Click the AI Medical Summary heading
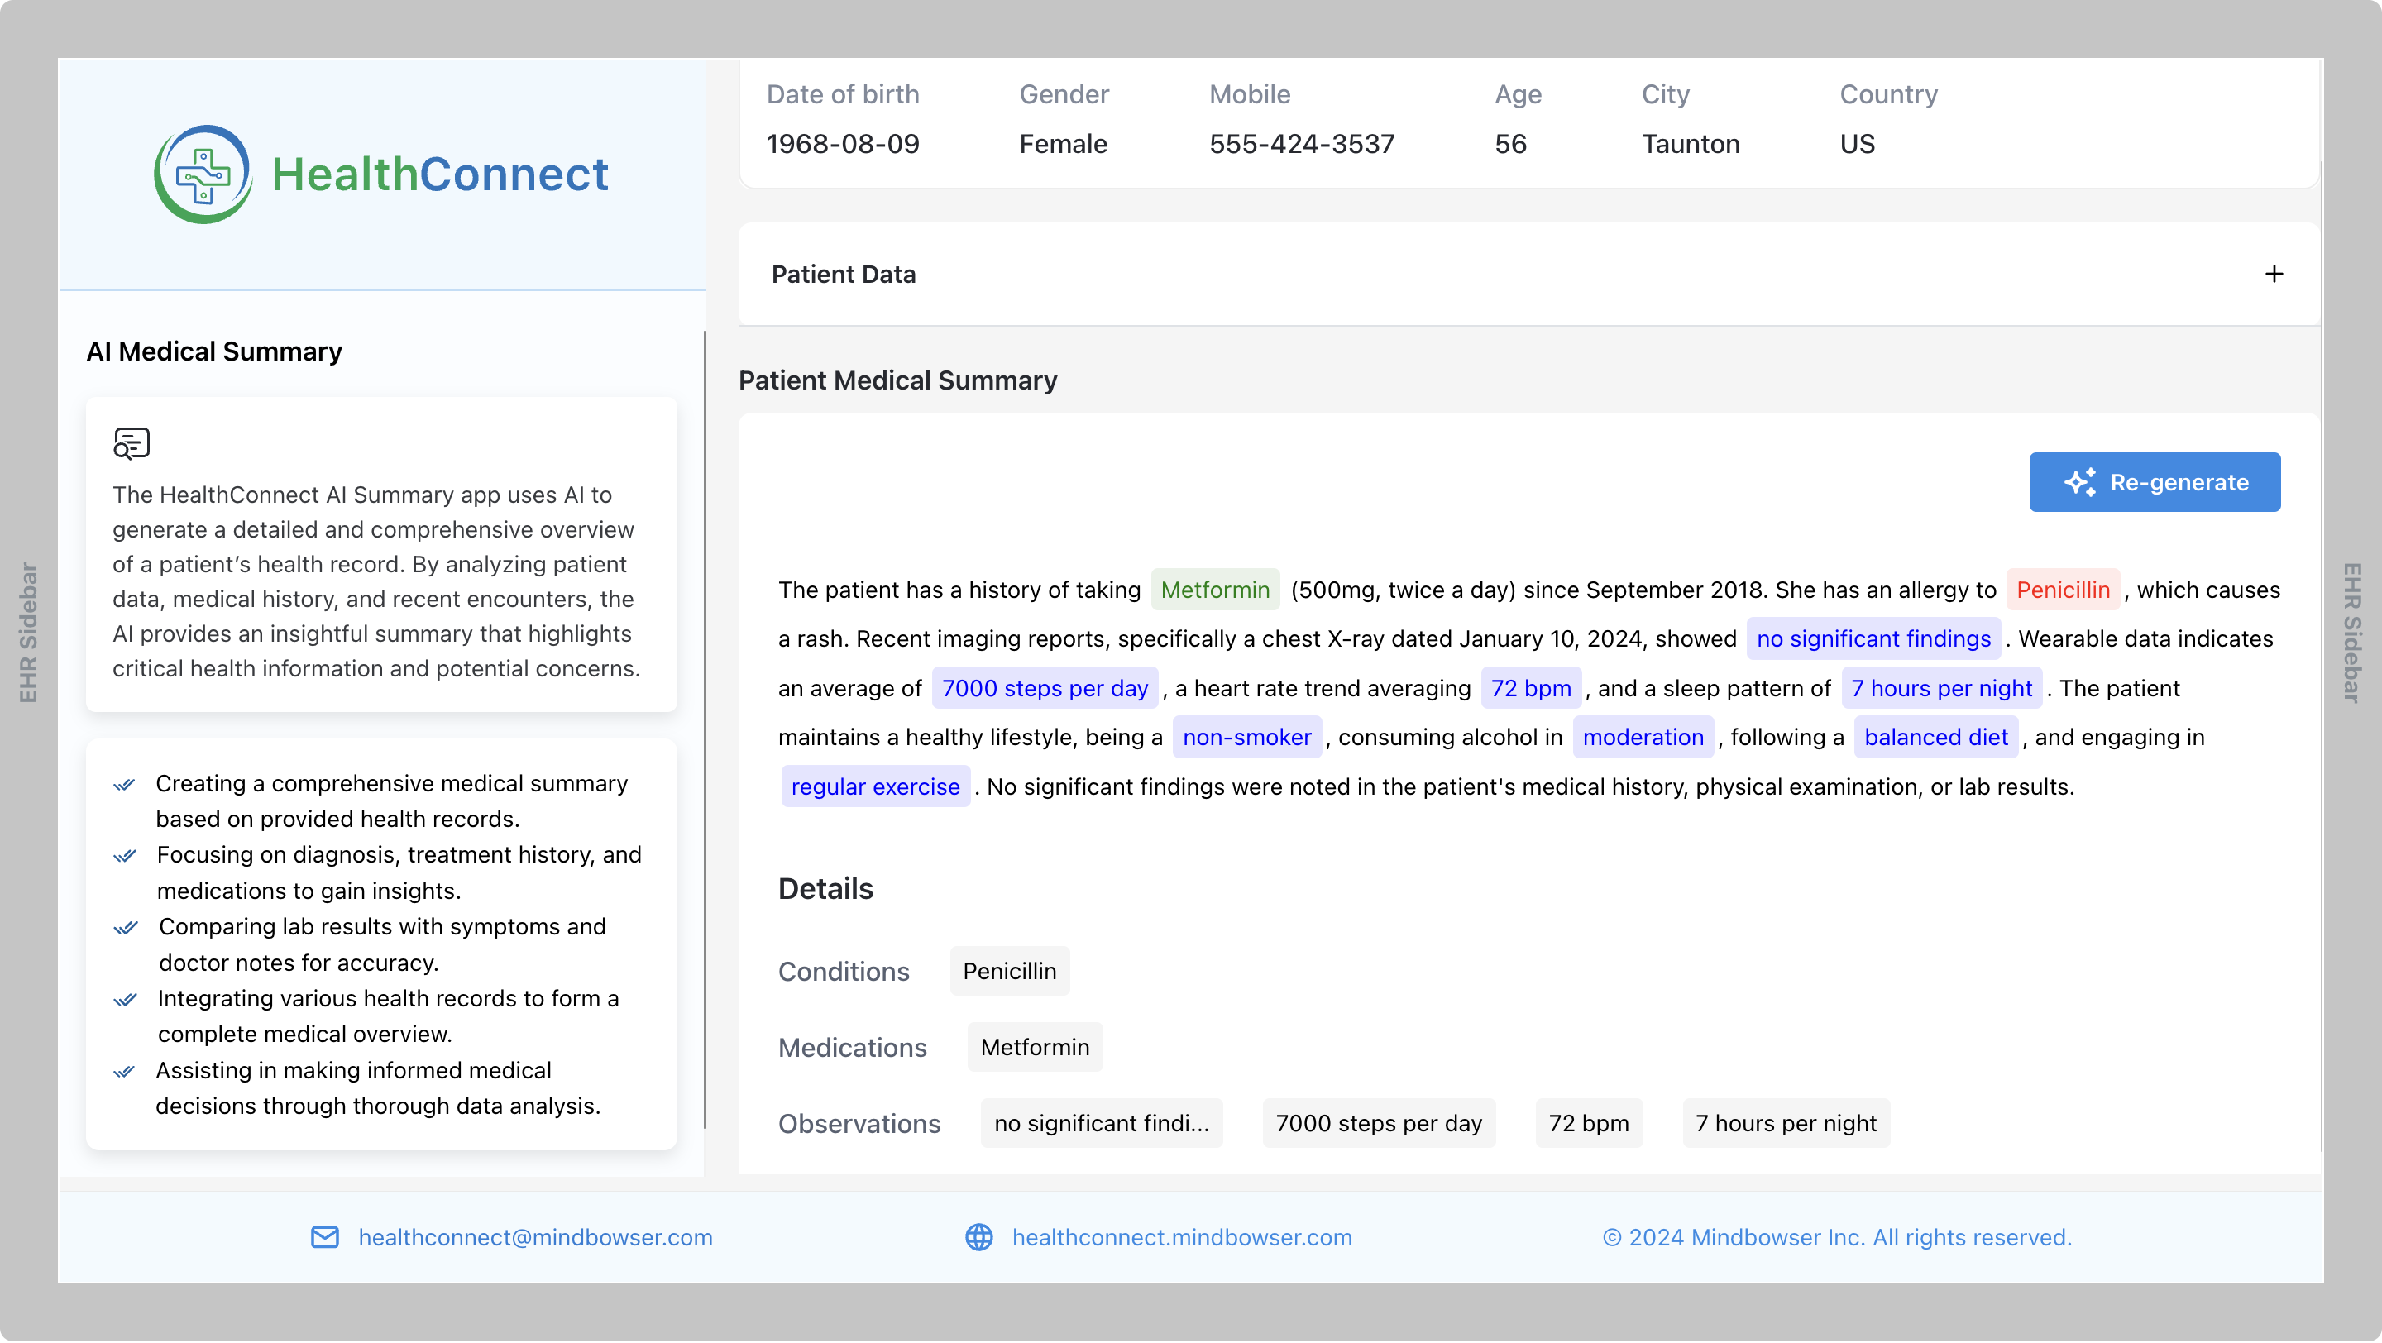Image resolution: width=2382 pixels, height=1343 pixels. click(213, 351)
